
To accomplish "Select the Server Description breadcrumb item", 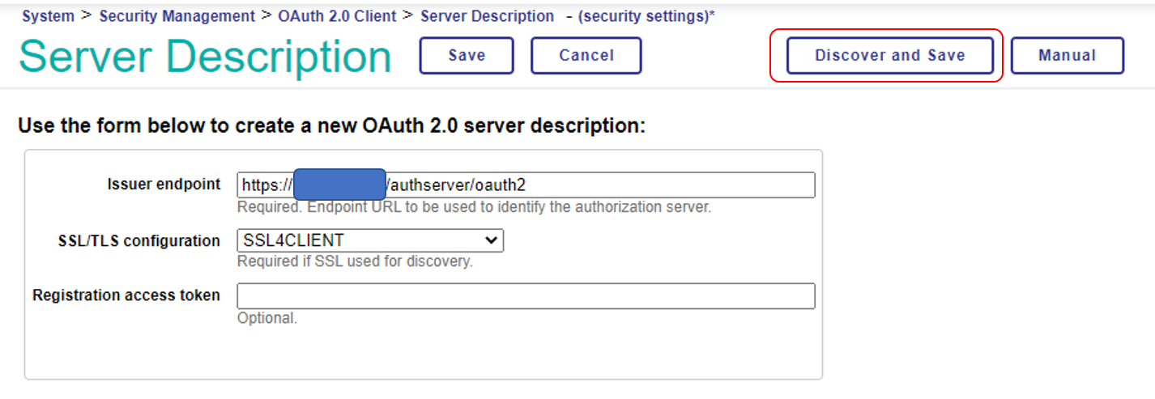I will [487, 16].
